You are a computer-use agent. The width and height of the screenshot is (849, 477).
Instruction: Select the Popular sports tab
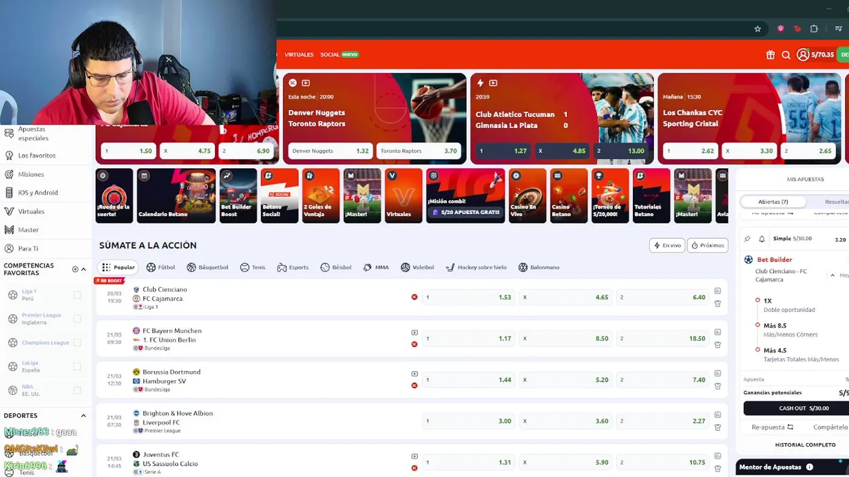[118, 268]
